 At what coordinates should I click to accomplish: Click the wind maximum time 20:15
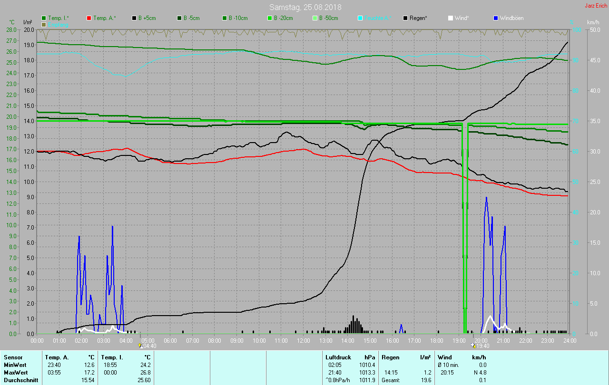point(448,373)
